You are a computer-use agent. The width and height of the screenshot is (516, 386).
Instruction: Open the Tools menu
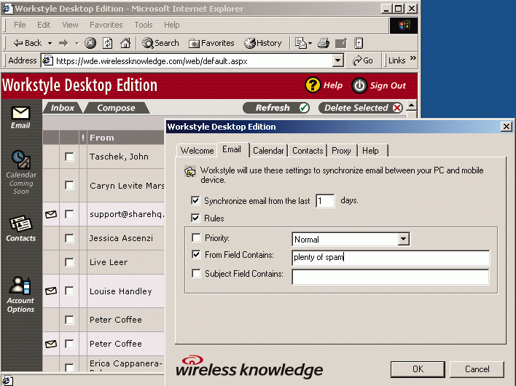click(x=144, y=25)
